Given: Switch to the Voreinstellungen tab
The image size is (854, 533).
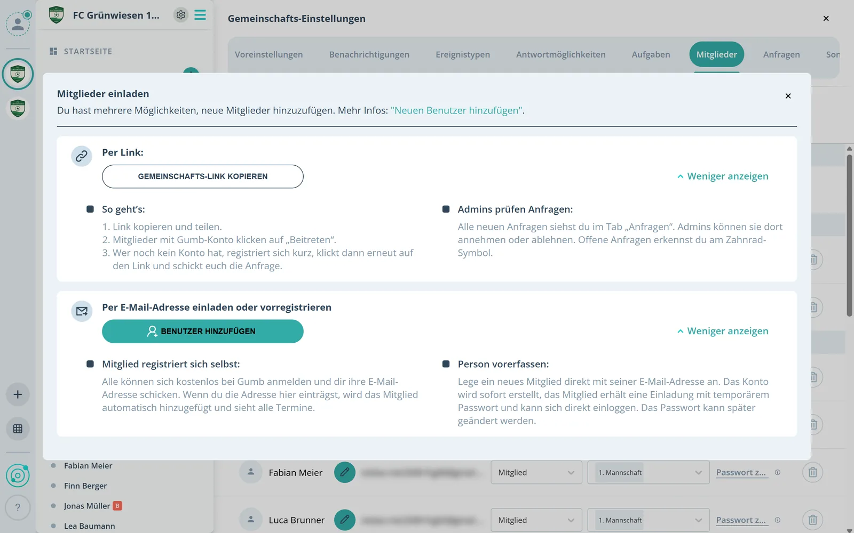Looking at the screenshot, I should tap(269, 54).
